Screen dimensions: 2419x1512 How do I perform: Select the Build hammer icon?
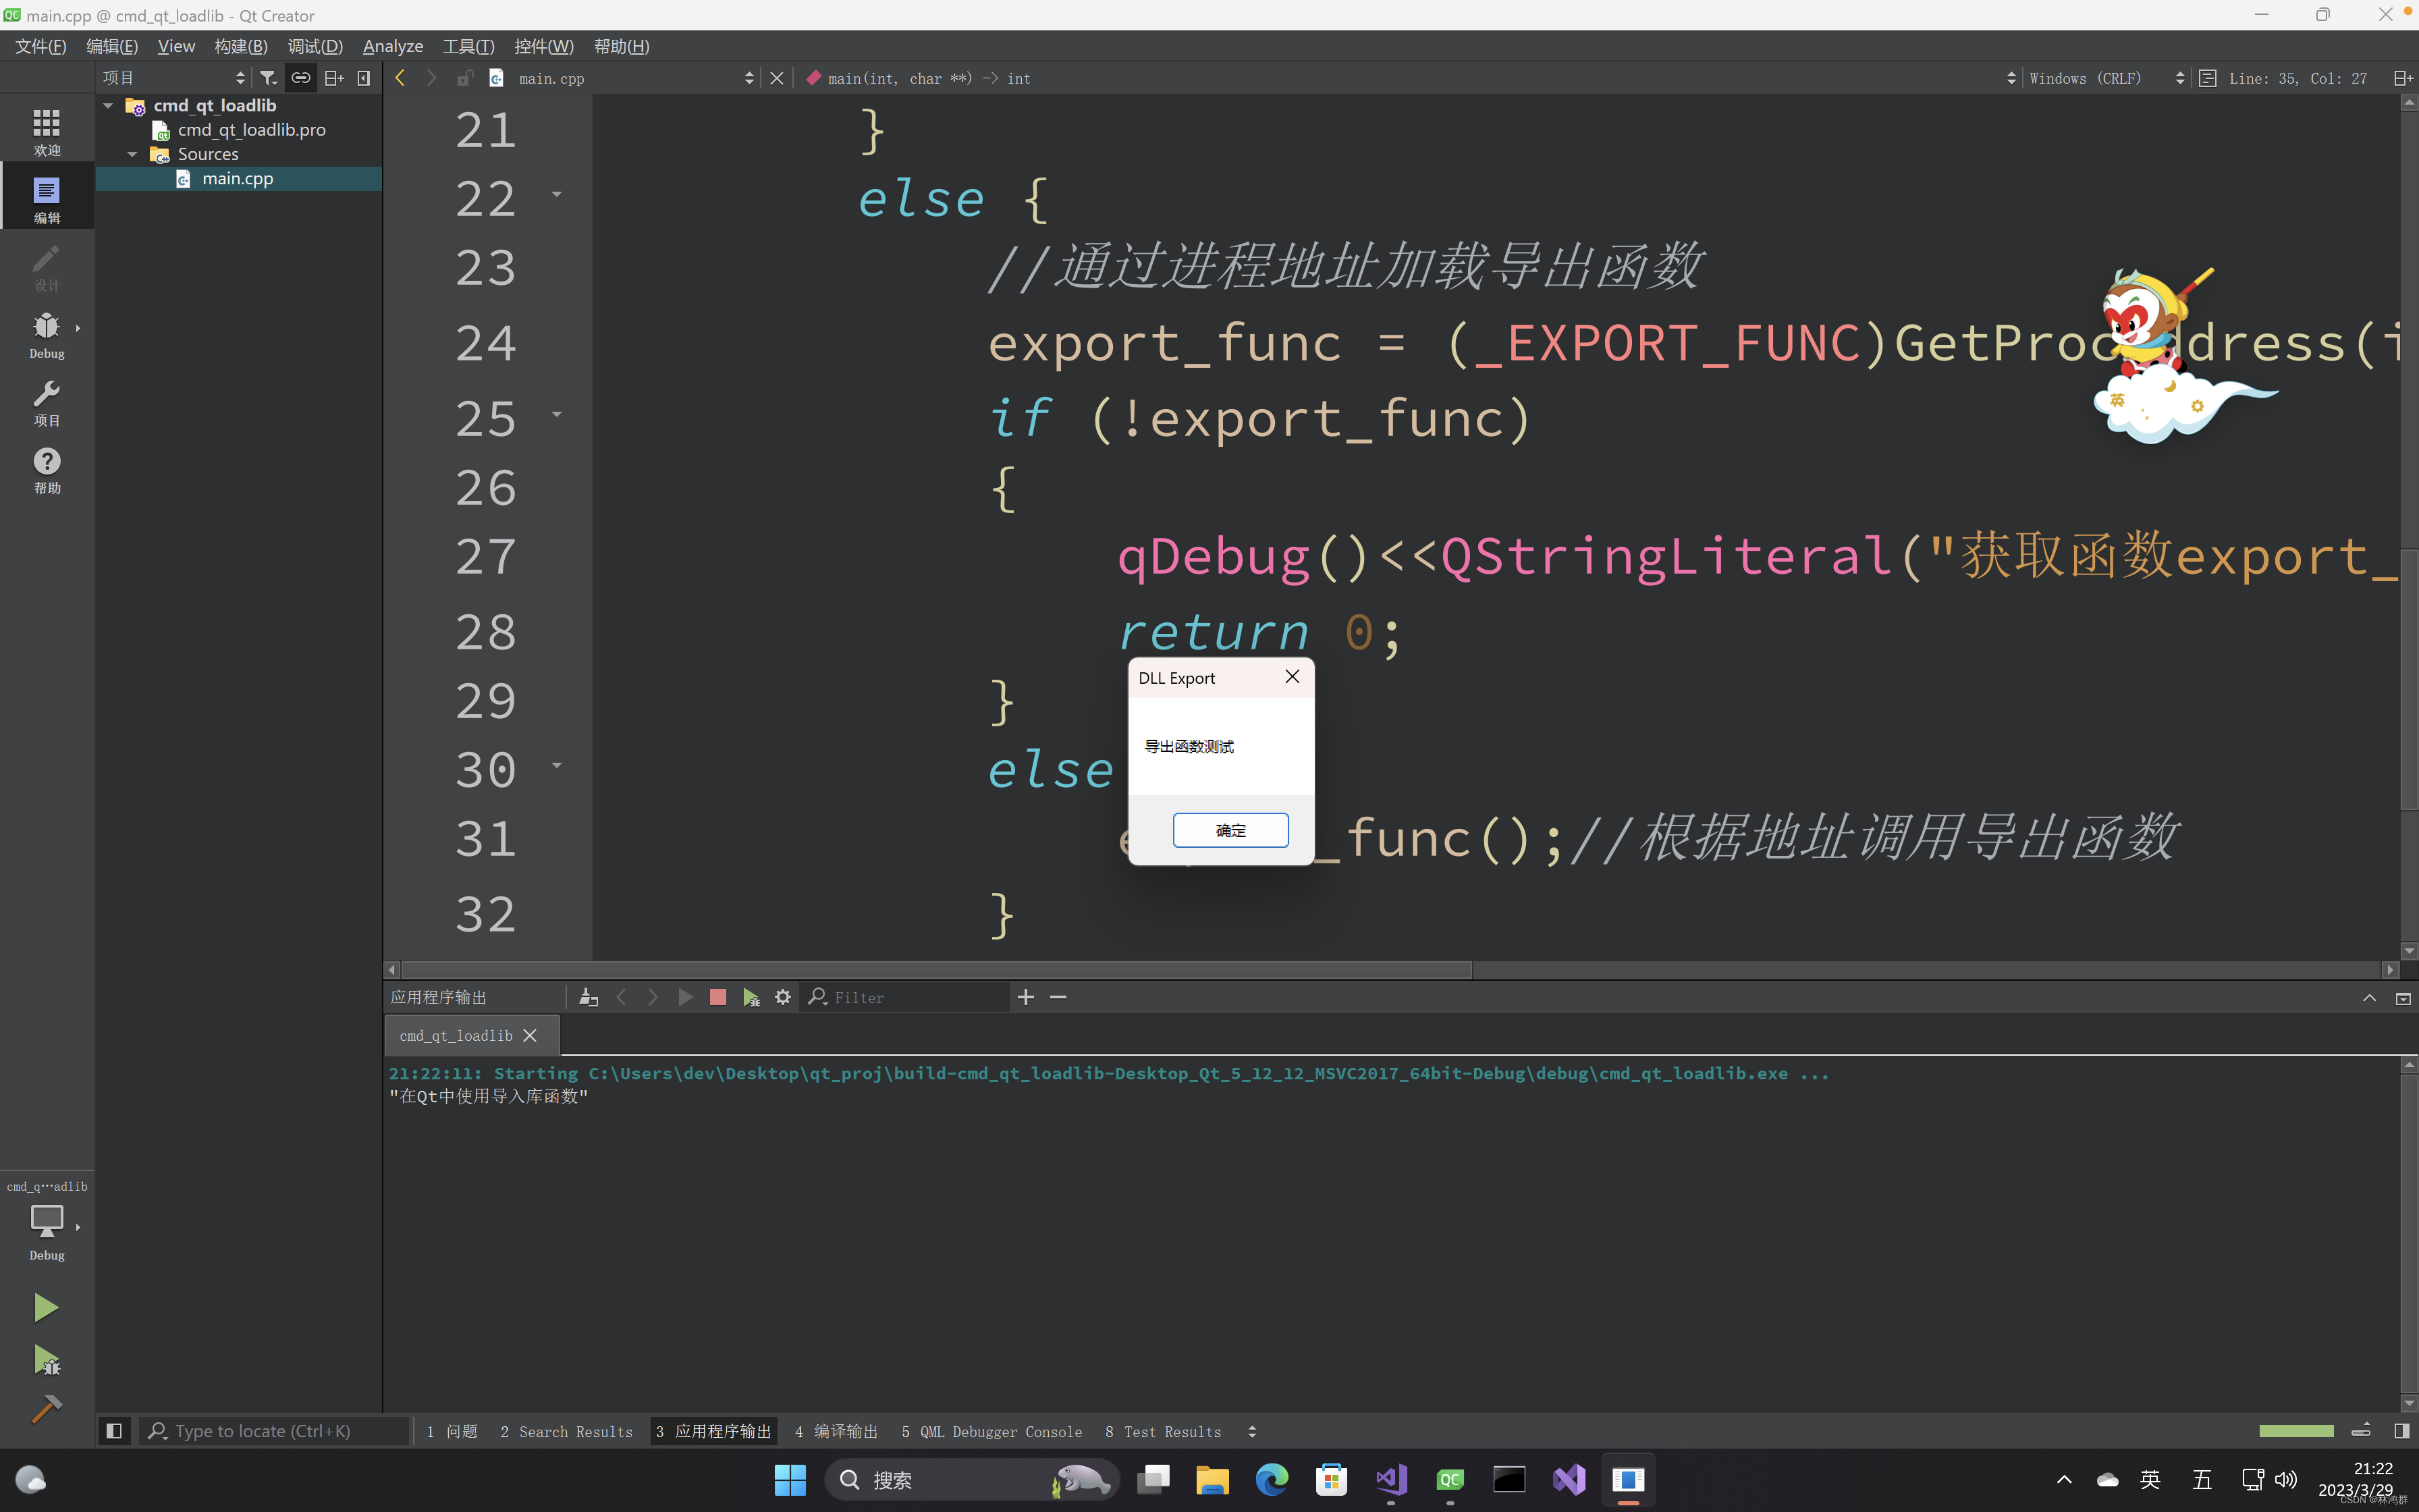coord(45,1409)
